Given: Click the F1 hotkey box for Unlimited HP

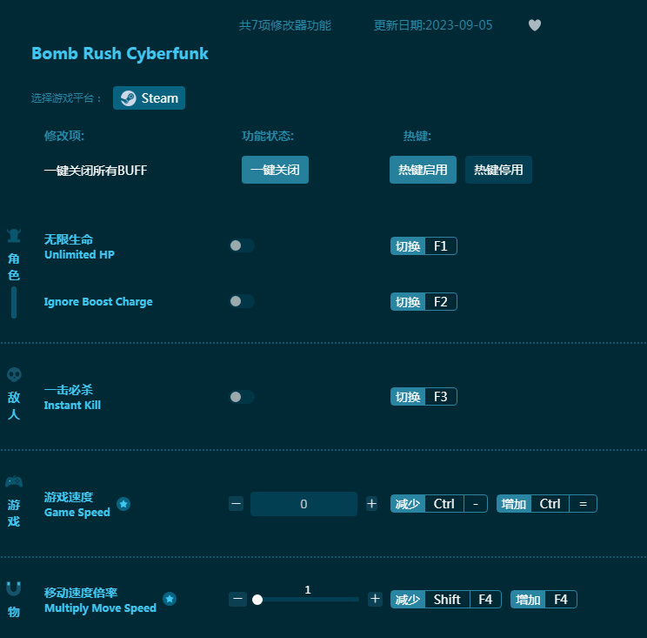Looking at the screenshot, I should [440, 246].
